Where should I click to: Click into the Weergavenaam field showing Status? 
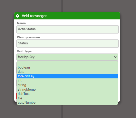(x=67, y=44)
